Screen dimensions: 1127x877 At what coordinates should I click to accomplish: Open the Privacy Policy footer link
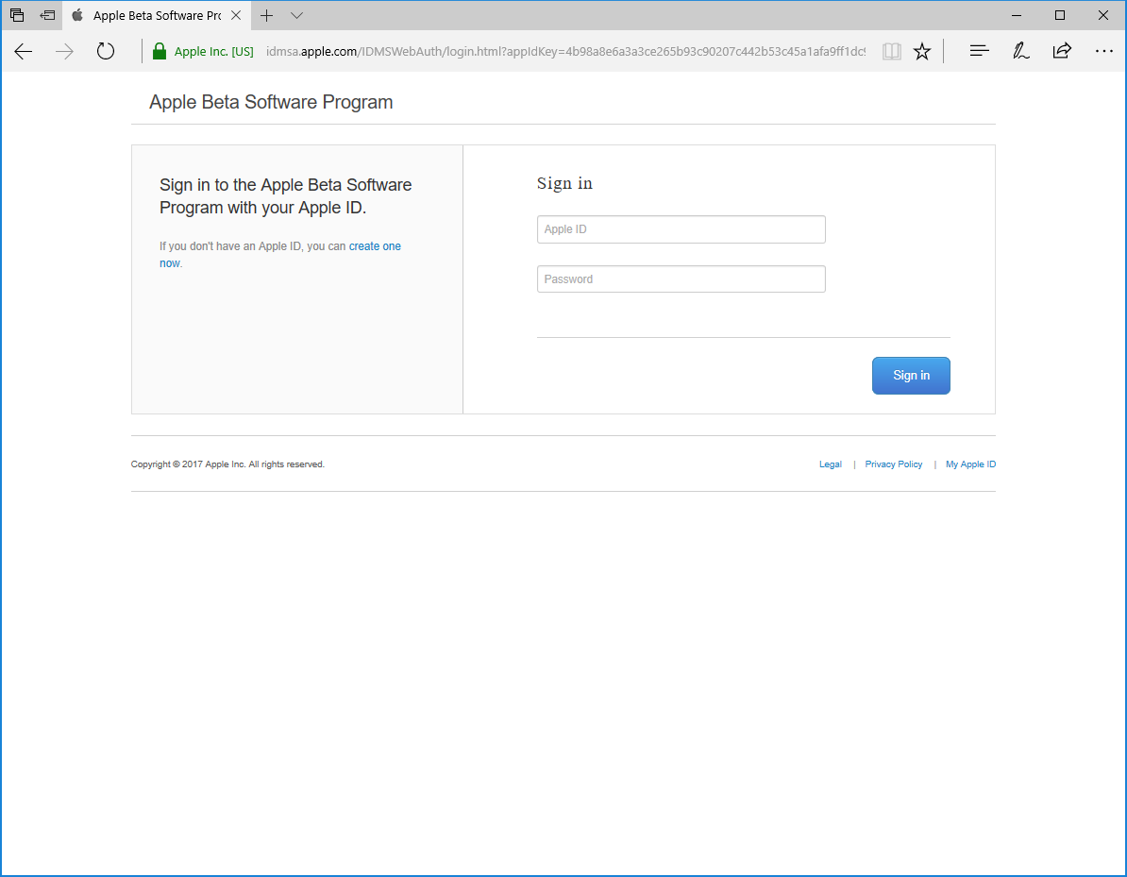[893, 464]
